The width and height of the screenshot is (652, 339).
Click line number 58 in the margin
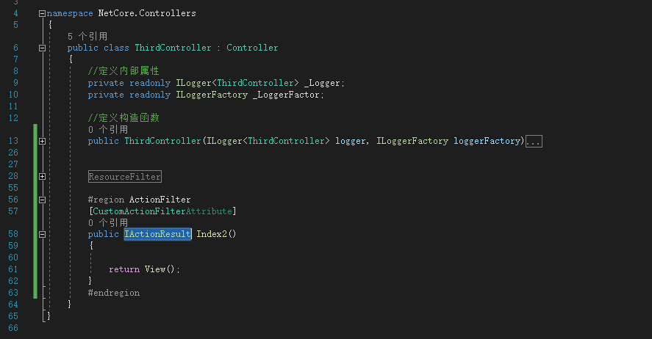pyautogui.click(x=15, y=234)
